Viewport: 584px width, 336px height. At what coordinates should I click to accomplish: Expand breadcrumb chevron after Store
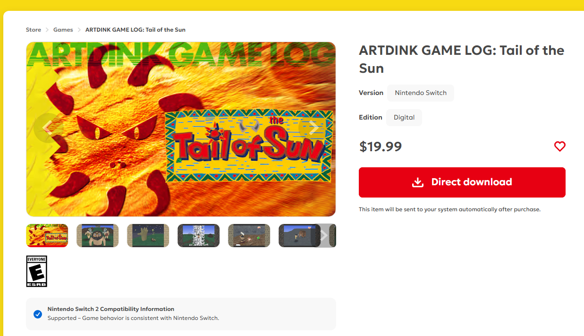point(47,30)
